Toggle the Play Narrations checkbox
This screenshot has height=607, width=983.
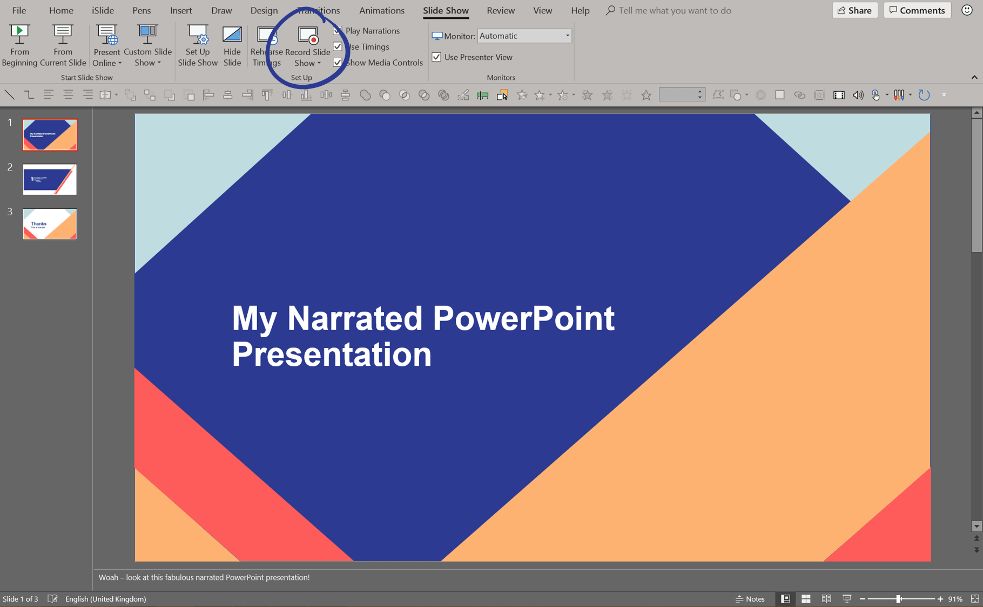pyautogui.click(x=338, y=31)
